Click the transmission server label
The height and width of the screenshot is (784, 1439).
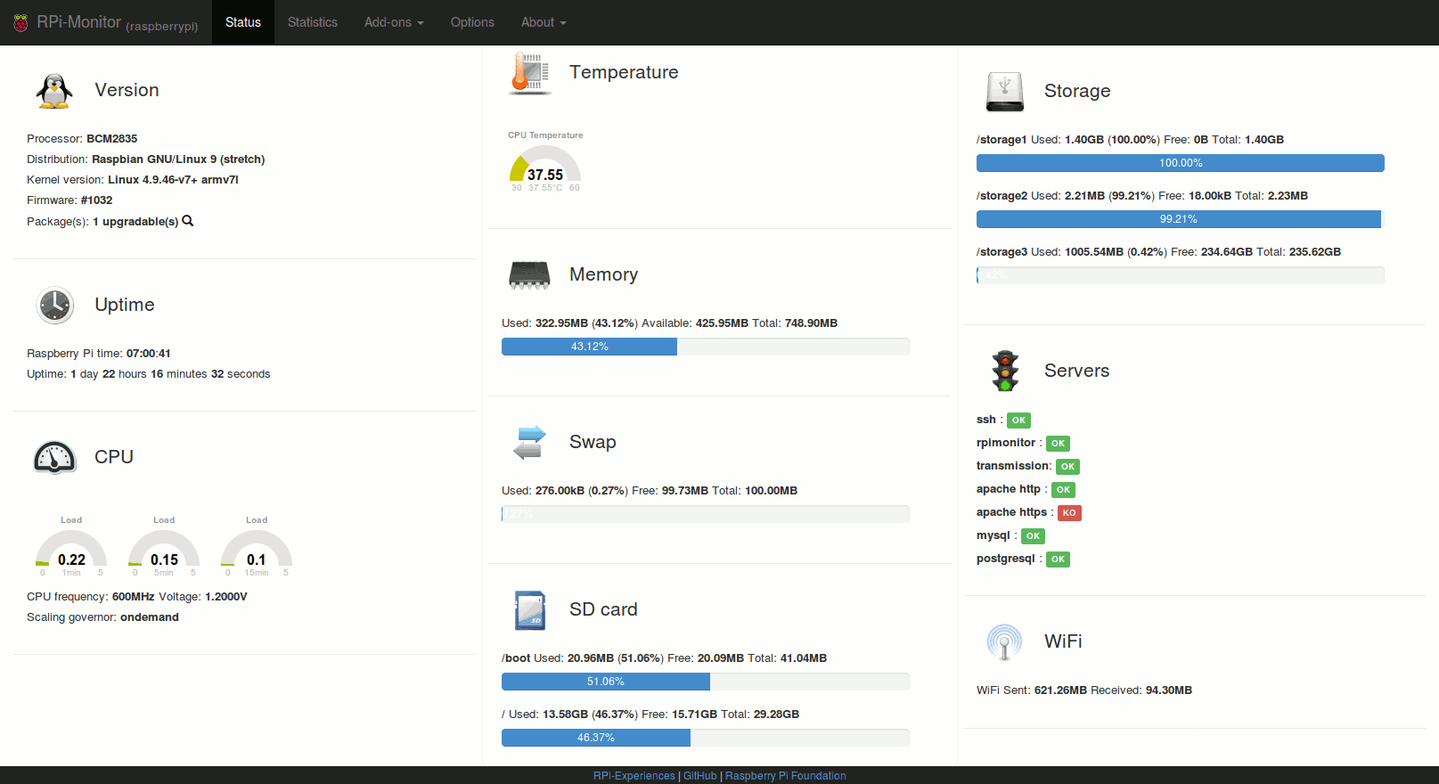coord(1012,466)
